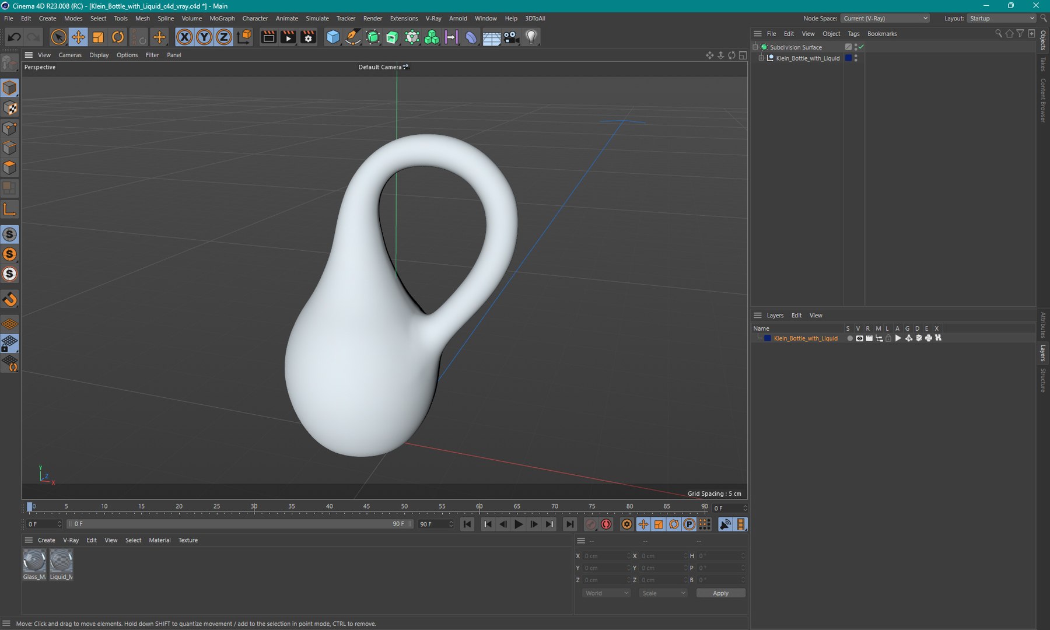The width and height of the screenshot is (1050, 630).
Task: Toggle lock for Klein_Bottle_with_Liquid layer
Action: tap(888, 338)
